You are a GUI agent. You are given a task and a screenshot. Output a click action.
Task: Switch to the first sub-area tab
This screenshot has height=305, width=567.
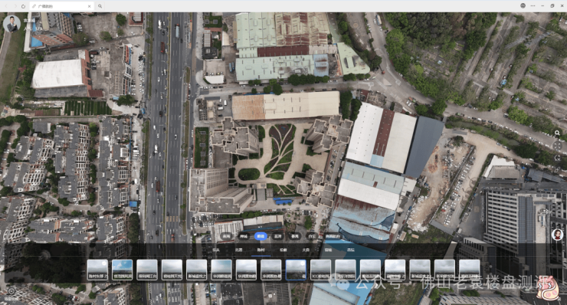(216, 250)
